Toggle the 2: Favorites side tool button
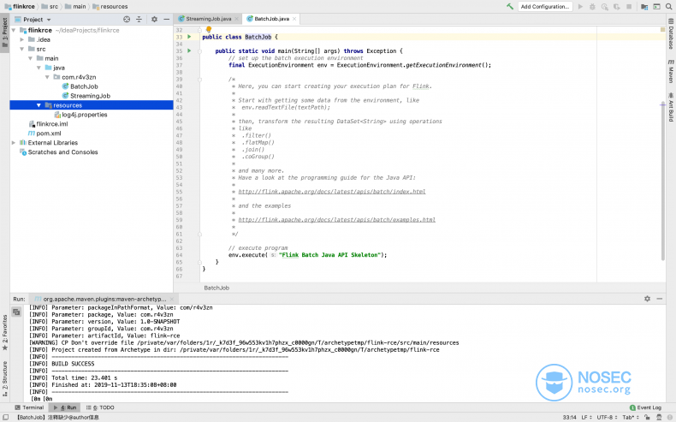Image resolution: width=676 pixels, height=422 pixels. point(5,332)
